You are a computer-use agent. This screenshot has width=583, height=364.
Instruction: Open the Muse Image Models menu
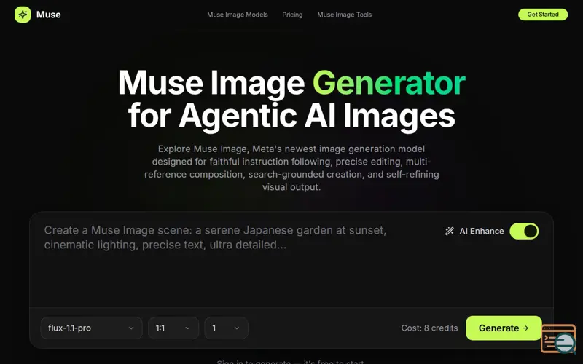tap(238, 15)
